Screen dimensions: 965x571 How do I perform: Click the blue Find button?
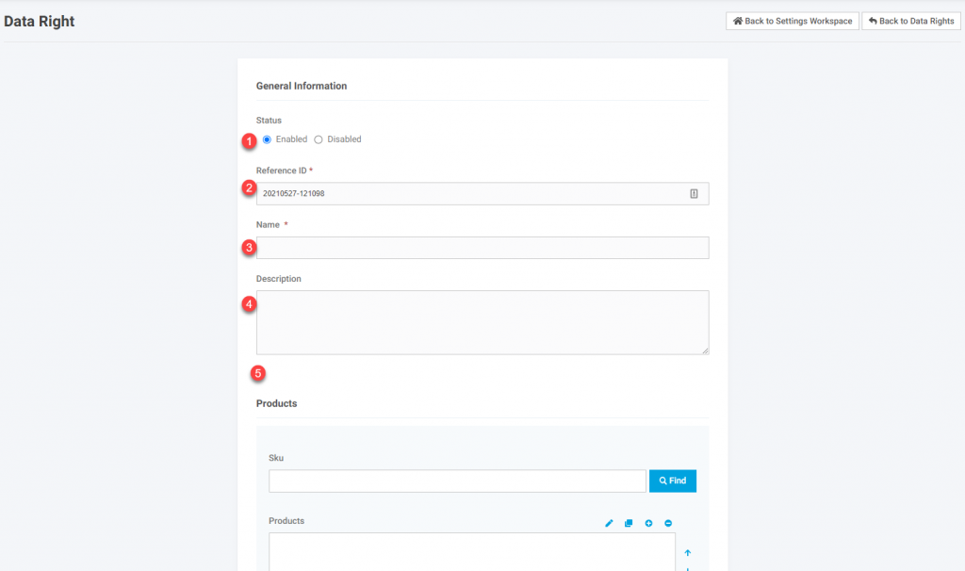point(673,481)
